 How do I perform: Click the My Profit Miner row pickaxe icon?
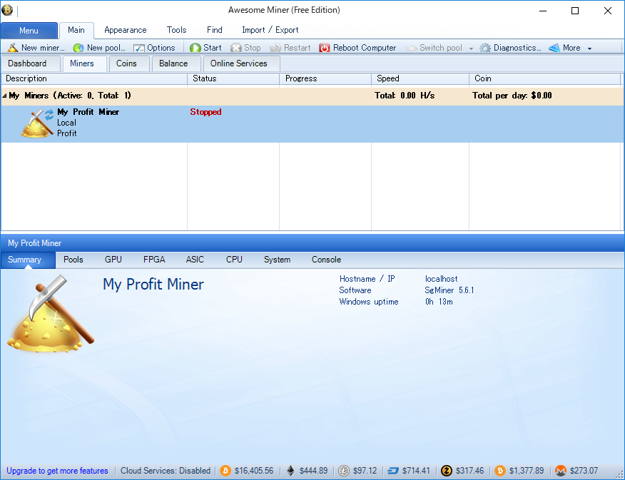tap(36, 124)
